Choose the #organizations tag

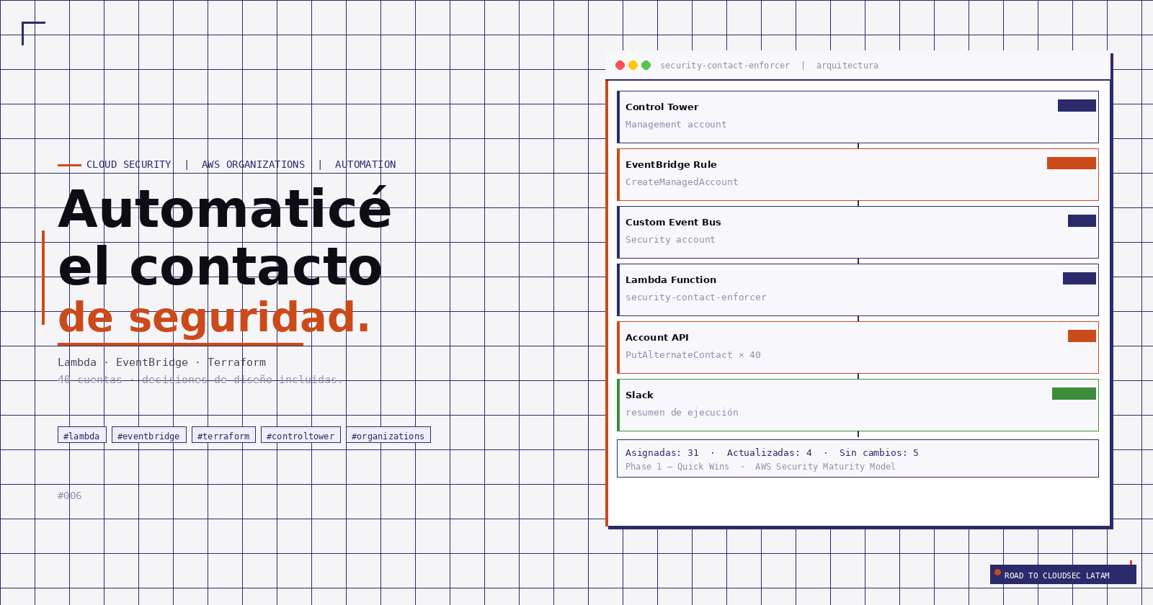(388, 435)
